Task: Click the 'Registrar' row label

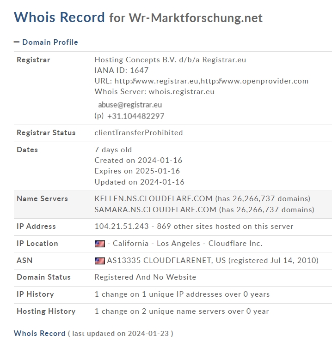Action: coord(33,60)
